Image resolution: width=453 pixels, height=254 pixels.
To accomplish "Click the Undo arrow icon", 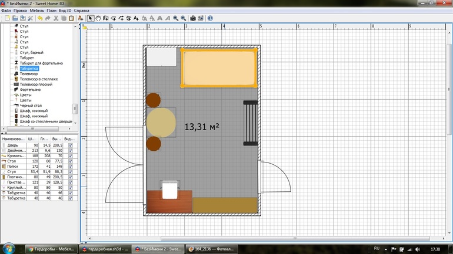I will (x=39, y=18).
